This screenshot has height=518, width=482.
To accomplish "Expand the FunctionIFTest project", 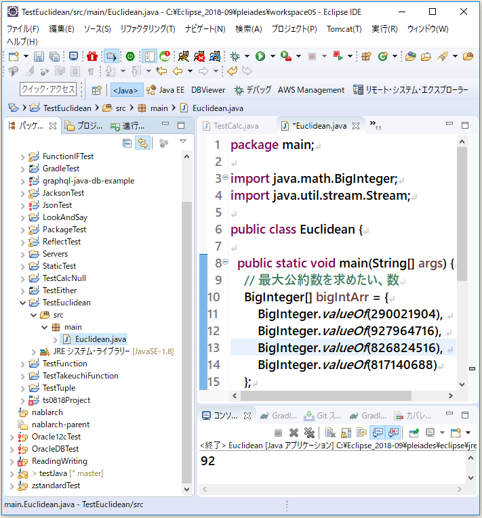I will tap(22, 157).
